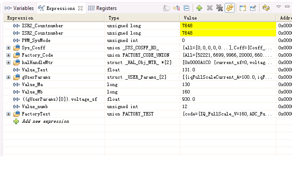The image size is (292, 173).
Task: Select the Sys_Cosff expression name
Action: (x=34, y=48)
